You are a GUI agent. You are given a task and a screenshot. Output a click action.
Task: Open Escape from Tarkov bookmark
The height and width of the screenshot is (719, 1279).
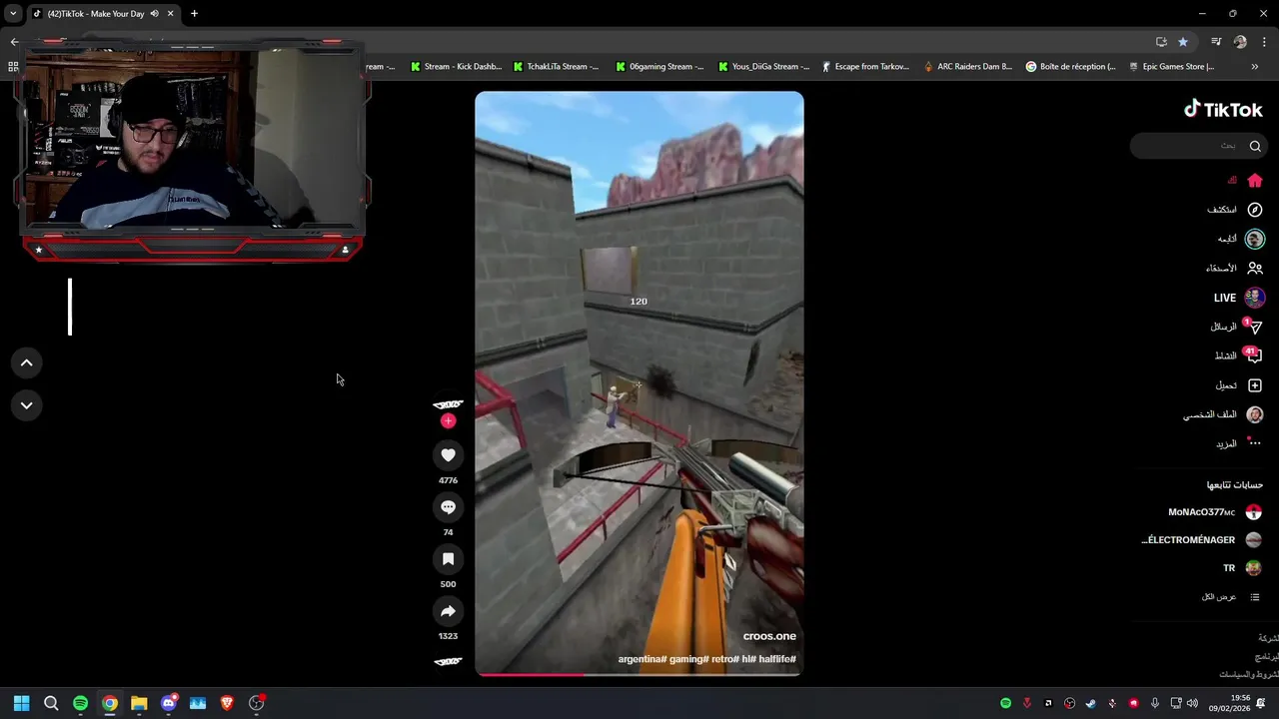(x=865, y=67)
